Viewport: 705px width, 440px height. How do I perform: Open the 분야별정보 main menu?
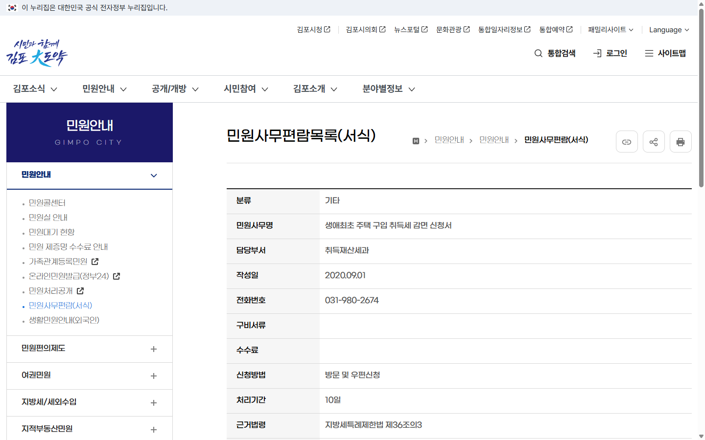click(x=389, y=89)
